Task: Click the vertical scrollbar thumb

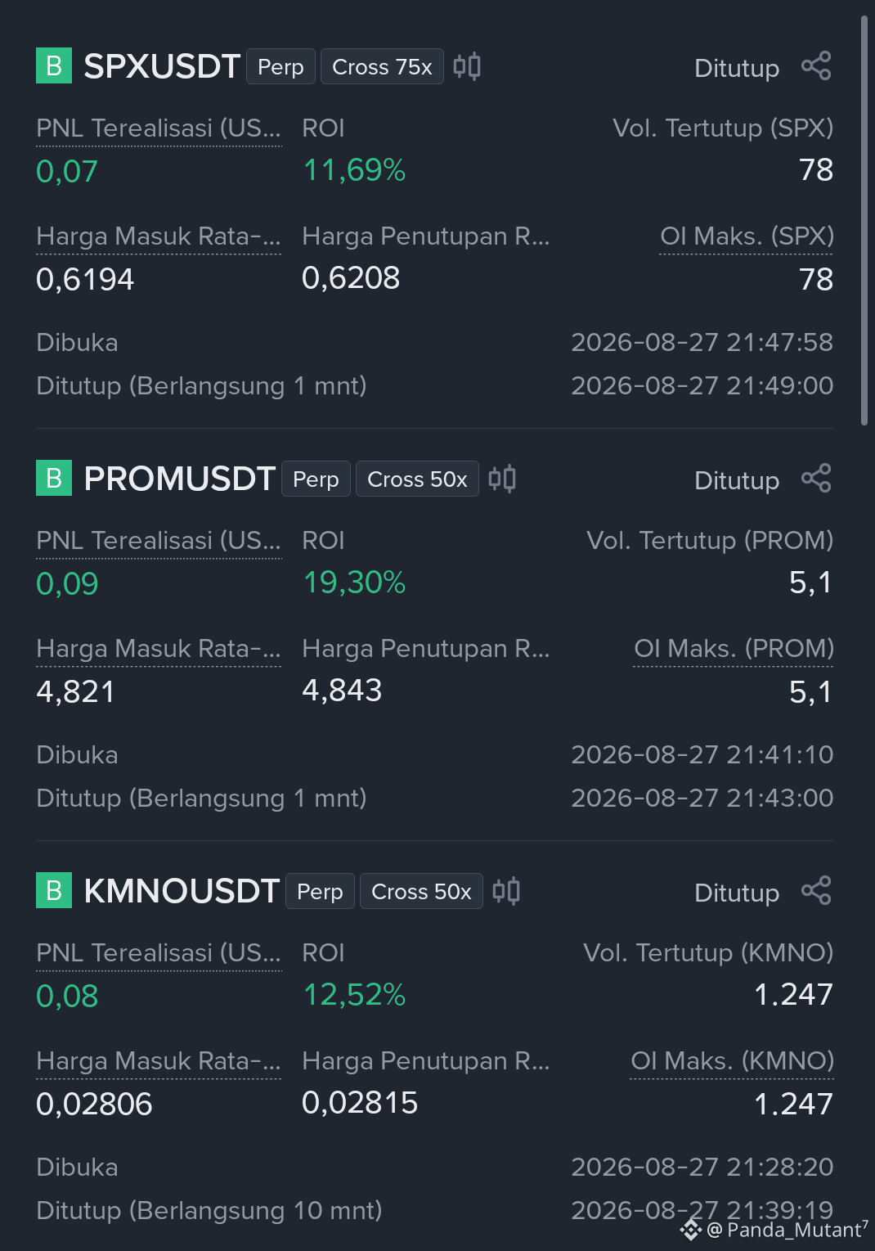Action: (864, 220)
